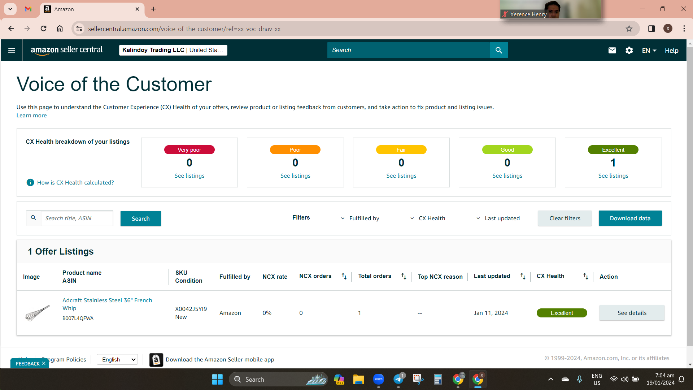Open the tab search chevron
Viewport: 693px width, 390px height.
pyautogui.click(x=10, y=9)
